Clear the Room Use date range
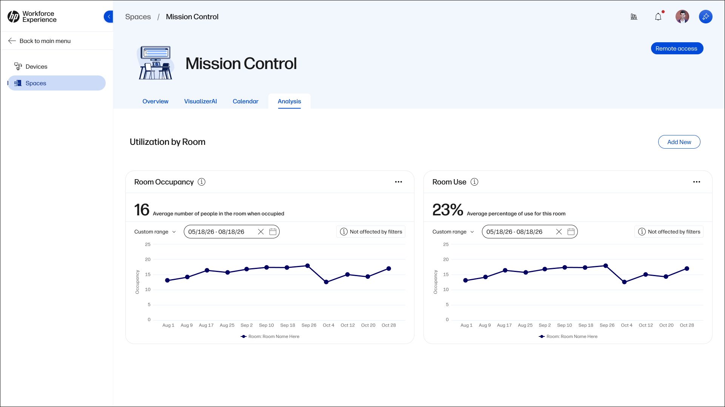Screen dimensions: 725x407 tap(559, 232)
